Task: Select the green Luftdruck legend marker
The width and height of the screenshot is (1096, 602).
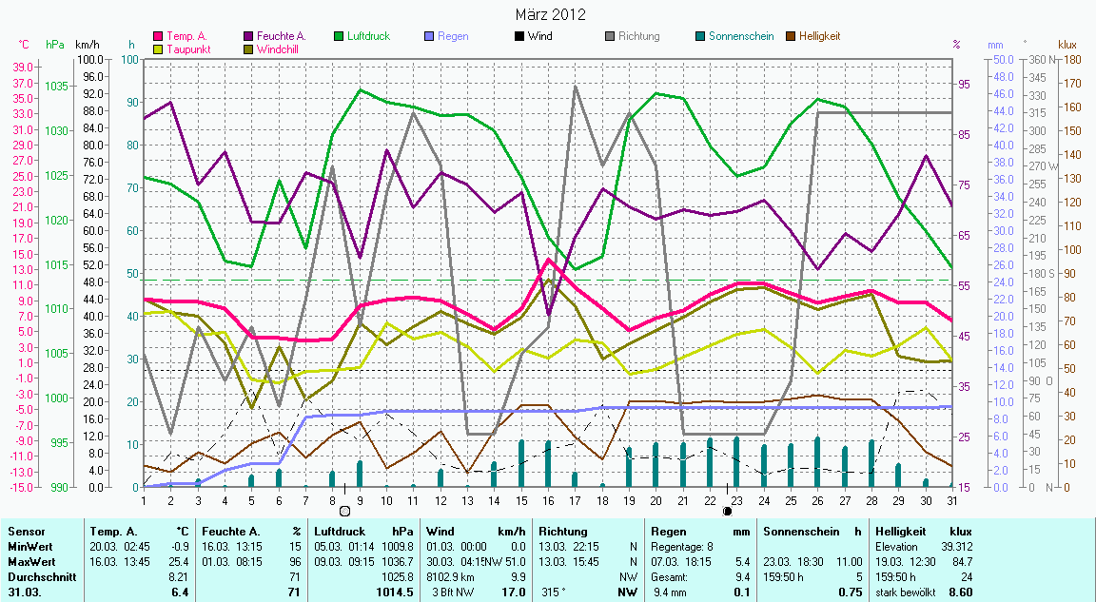Action: click(340, 36)
